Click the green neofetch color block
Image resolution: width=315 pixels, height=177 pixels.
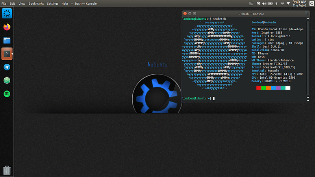(x=263, y=88)
